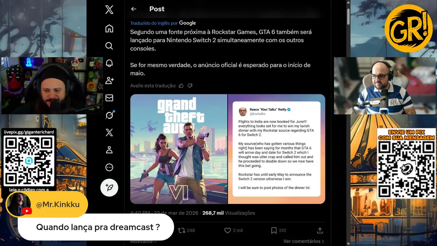Open the X home feed icon
Screen dimensions: 437x246
pyautogui.click(x=109, y=28)
